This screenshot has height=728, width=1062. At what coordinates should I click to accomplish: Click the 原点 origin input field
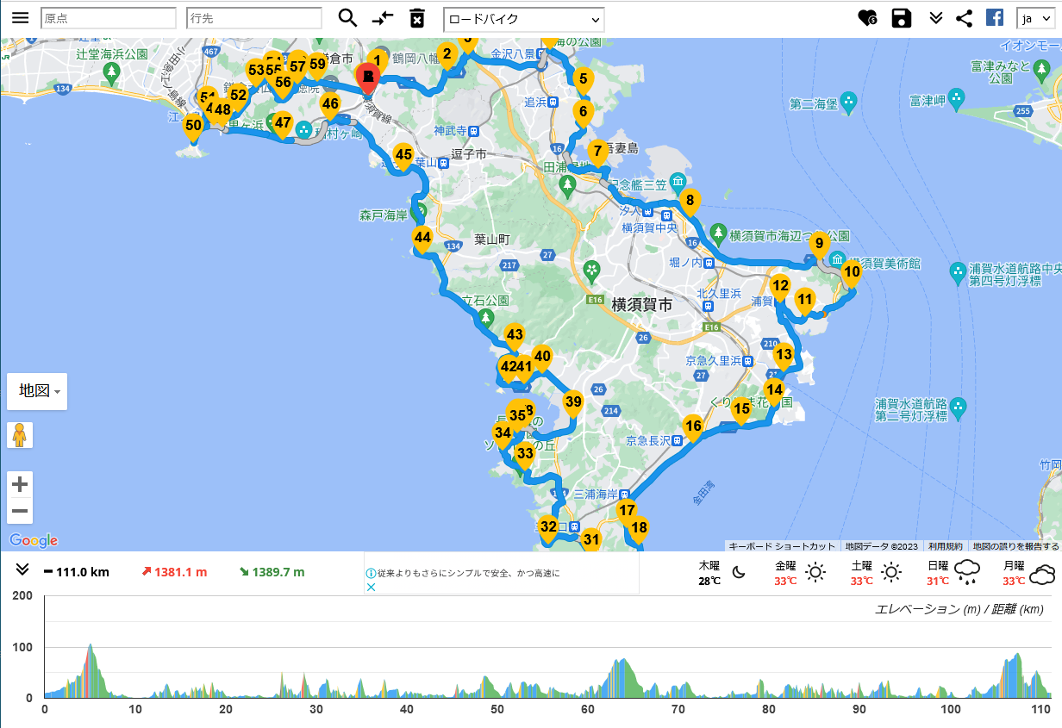point(109,18)
